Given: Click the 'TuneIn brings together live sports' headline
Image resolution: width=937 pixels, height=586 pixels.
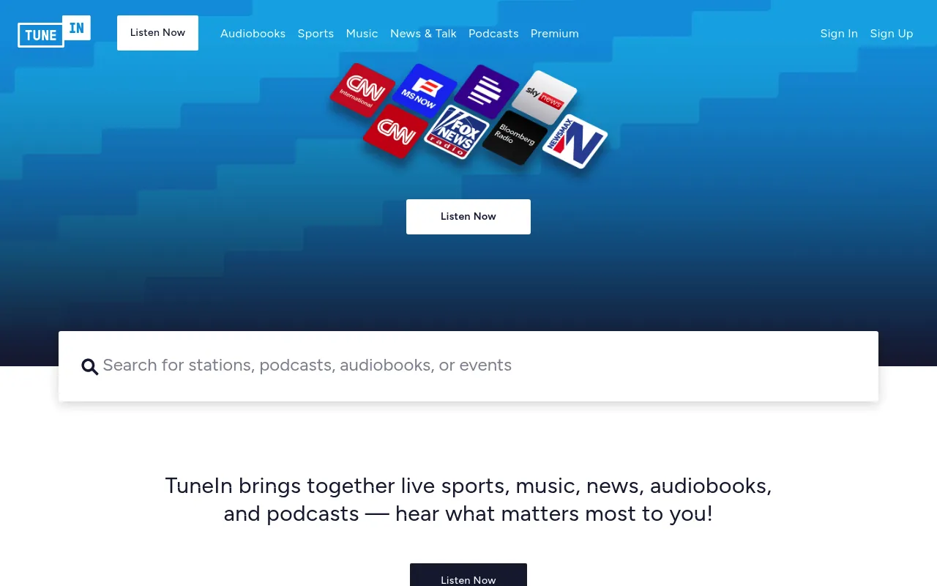Looking at the screenshot, I should 468,500.
